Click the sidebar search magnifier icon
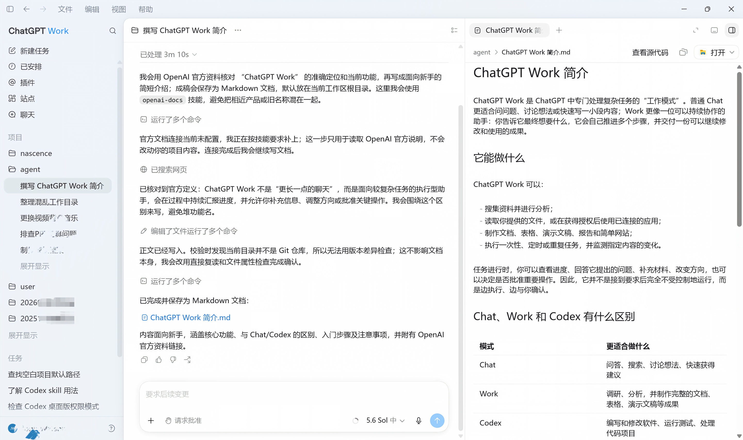 (112, 31)
